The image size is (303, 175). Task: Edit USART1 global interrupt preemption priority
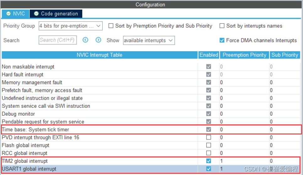[244, 169]
